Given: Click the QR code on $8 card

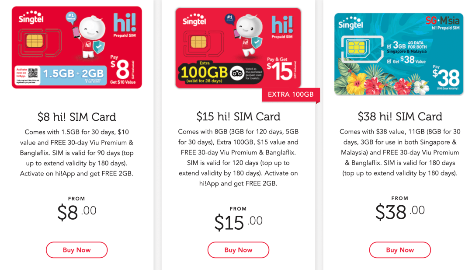Looking at the screenshot, I should (x=33, y=73).
